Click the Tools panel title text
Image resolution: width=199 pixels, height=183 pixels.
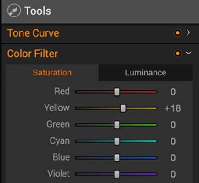(38, 11)
